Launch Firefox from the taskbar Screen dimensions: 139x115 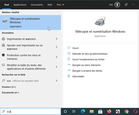(x=109, y=111)
